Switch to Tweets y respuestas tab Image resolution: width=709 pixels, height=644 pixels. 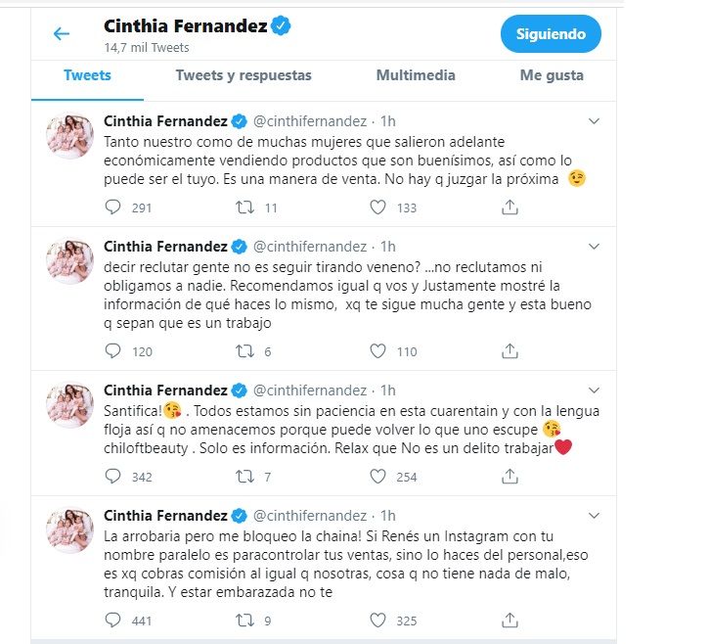pos(244,75)
